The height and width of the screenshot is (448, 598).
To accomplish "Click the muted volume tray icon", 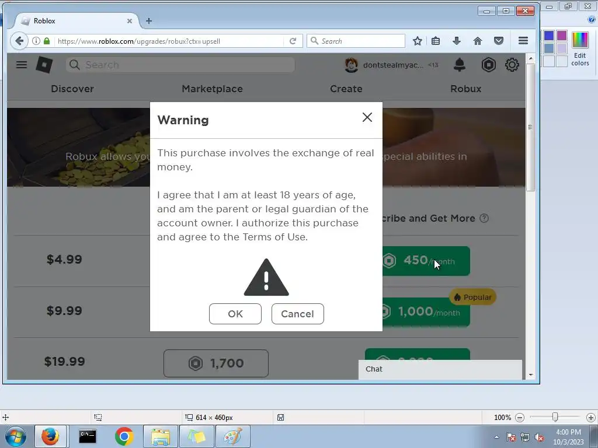I will click(x=539, y=437).
